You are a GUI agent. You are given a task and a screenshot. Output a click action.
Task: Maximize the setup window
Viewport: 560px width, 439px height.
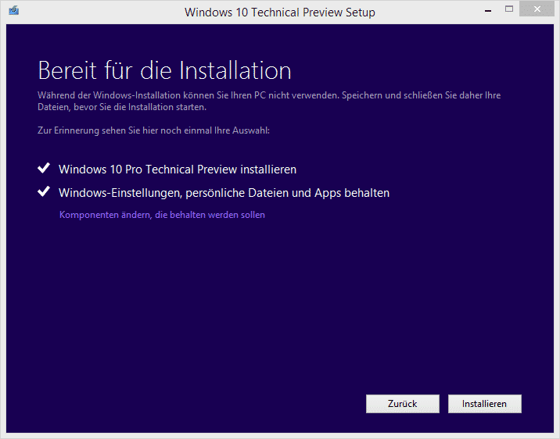pos(509,9)
